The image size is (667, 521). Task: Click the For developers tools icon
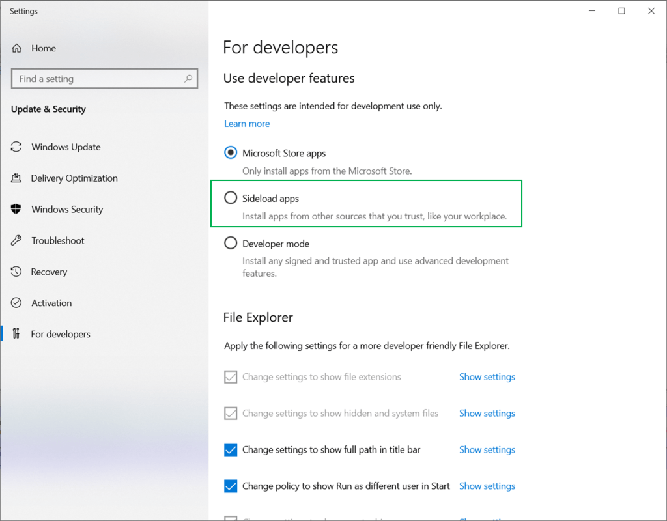(x=16, y=334)
